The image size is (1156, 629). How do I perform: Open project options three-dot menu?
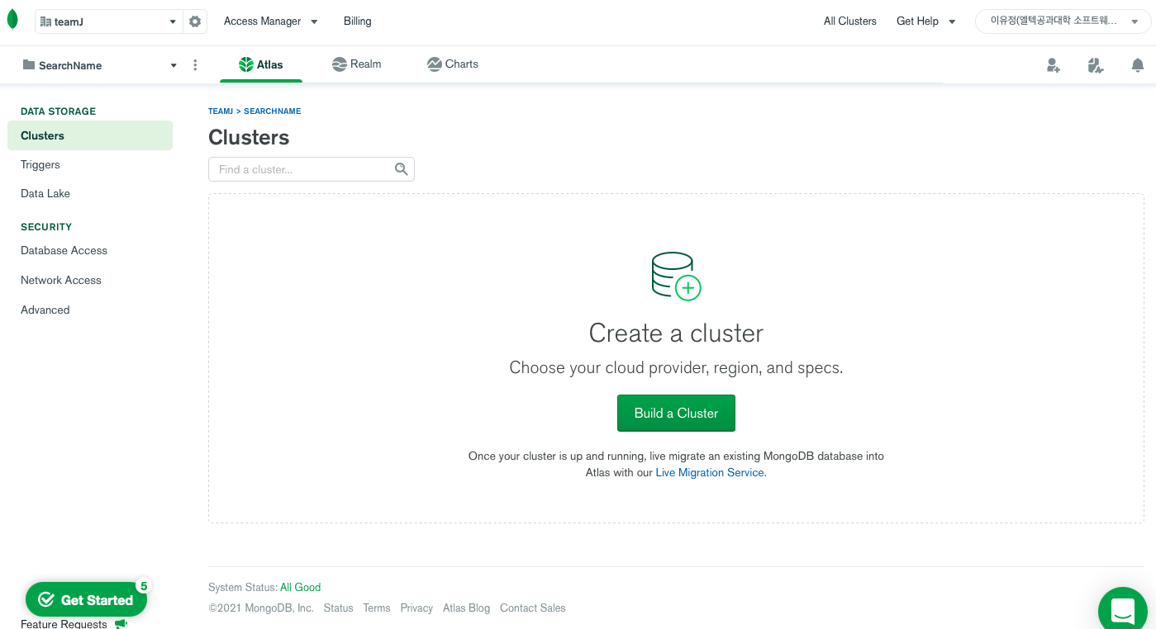click(x=195, y=65)
